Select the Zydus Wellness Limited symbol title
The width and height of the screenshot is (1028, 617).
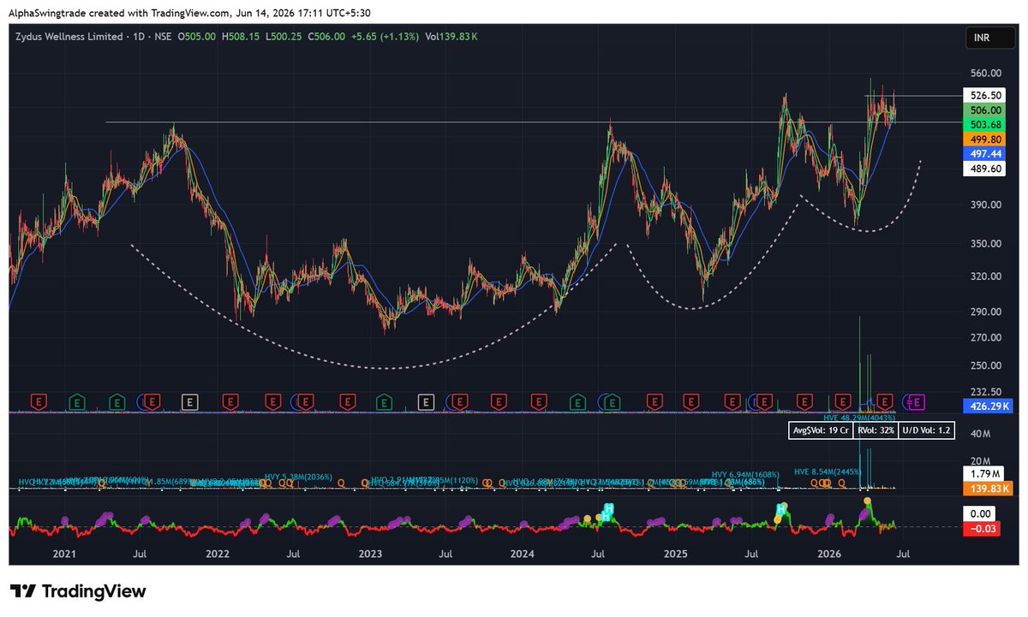[x=69, y=37]
